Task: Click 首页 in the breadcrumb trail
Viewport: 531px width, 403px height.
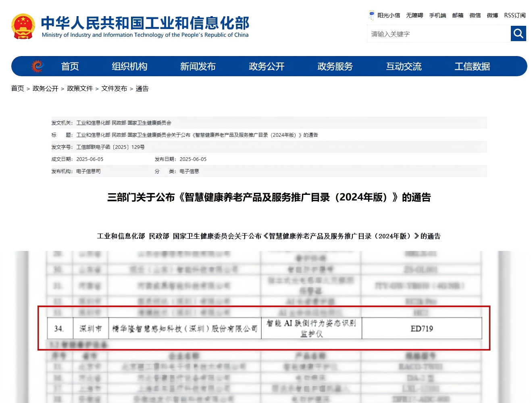Action: [x=17, y=89]
